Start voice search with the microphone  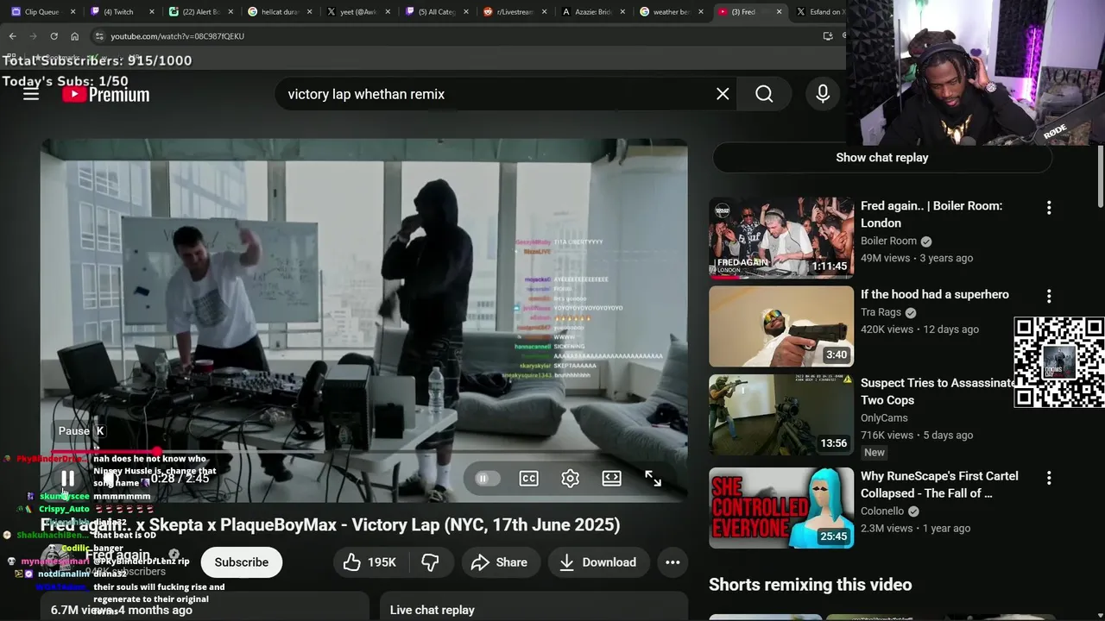point(823,94)
